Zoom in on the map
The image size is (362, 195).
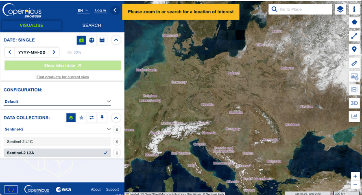click(x=355, y=176)
